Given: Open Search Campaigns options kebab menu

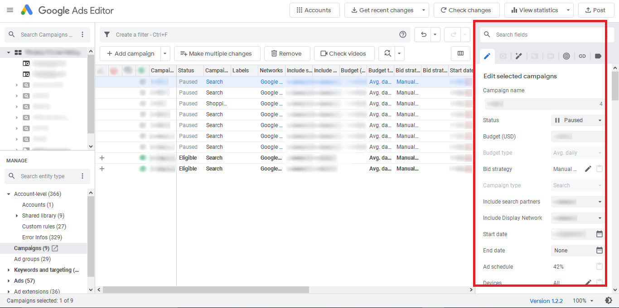Looking at the screenshot, I should (82, 35).
